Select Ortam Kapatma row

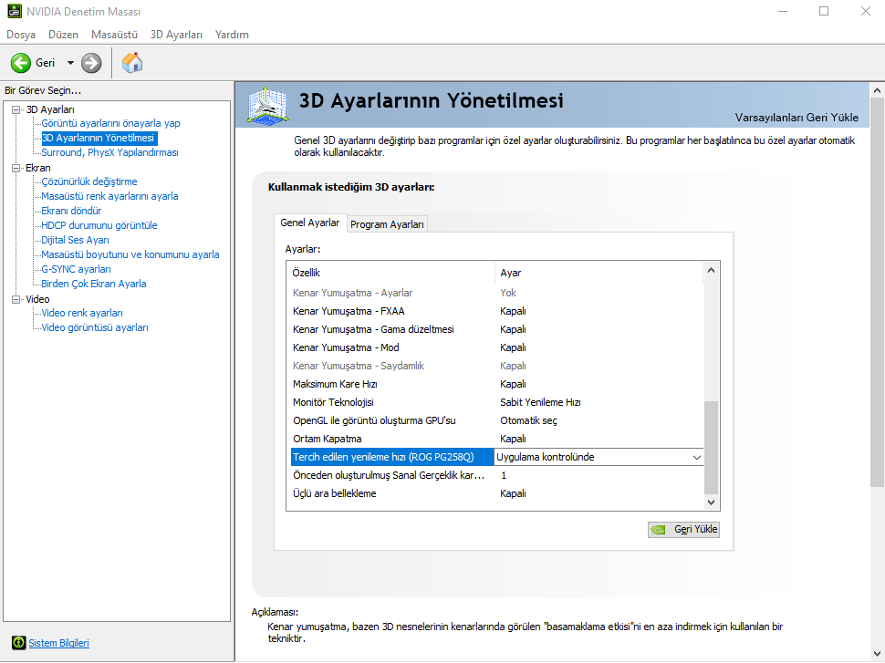click(497, 439)
